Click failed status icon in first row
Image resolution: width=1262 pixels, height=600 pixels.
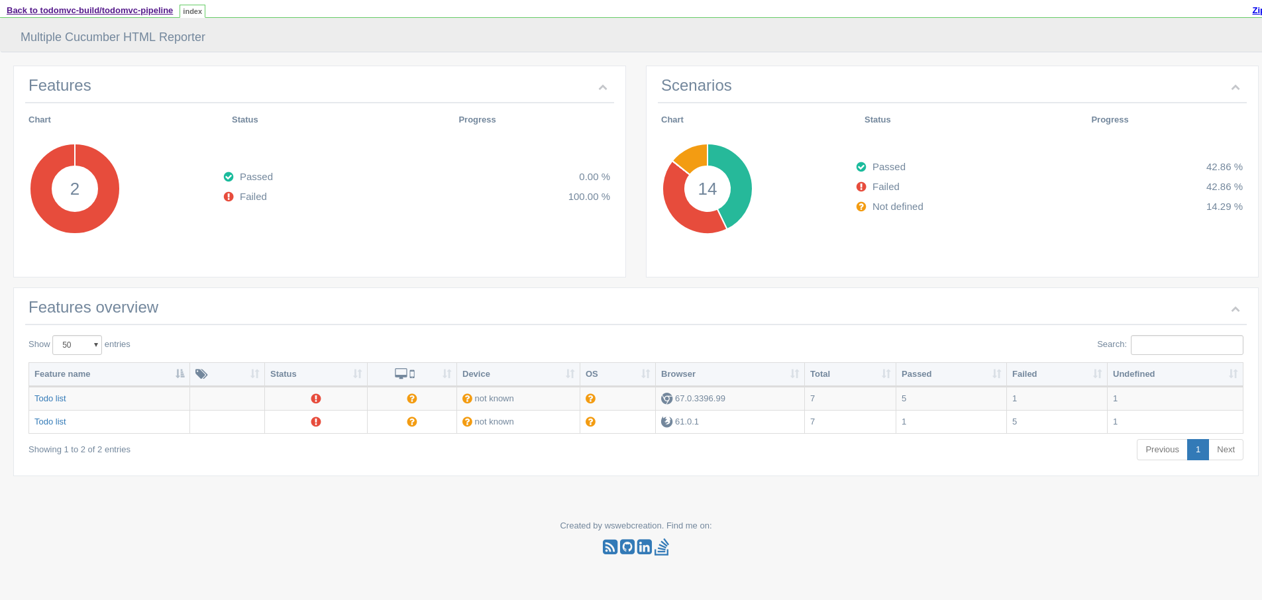(316, 399)
